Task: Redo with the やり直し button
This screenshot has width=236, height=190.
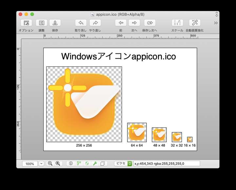Action: click(x=95, y=23)
